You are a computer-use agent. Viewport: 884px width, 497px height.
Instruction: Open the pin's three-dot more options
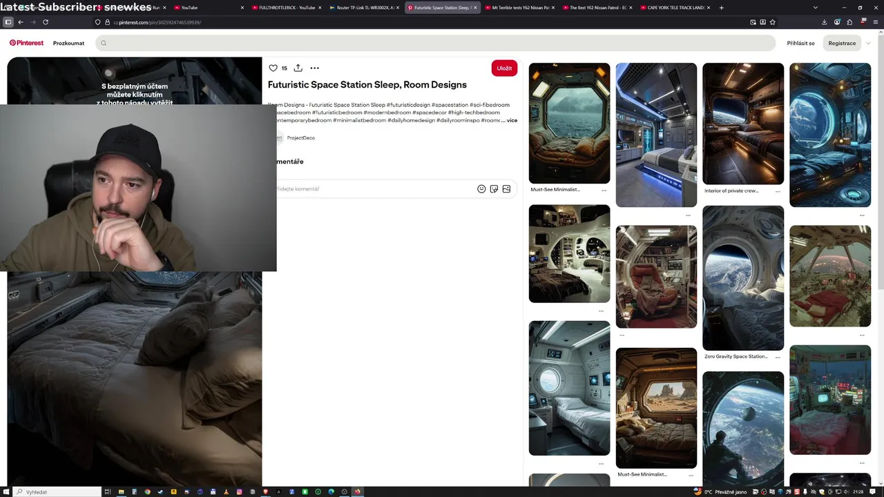pyautogui.click(x=314, y=68)
